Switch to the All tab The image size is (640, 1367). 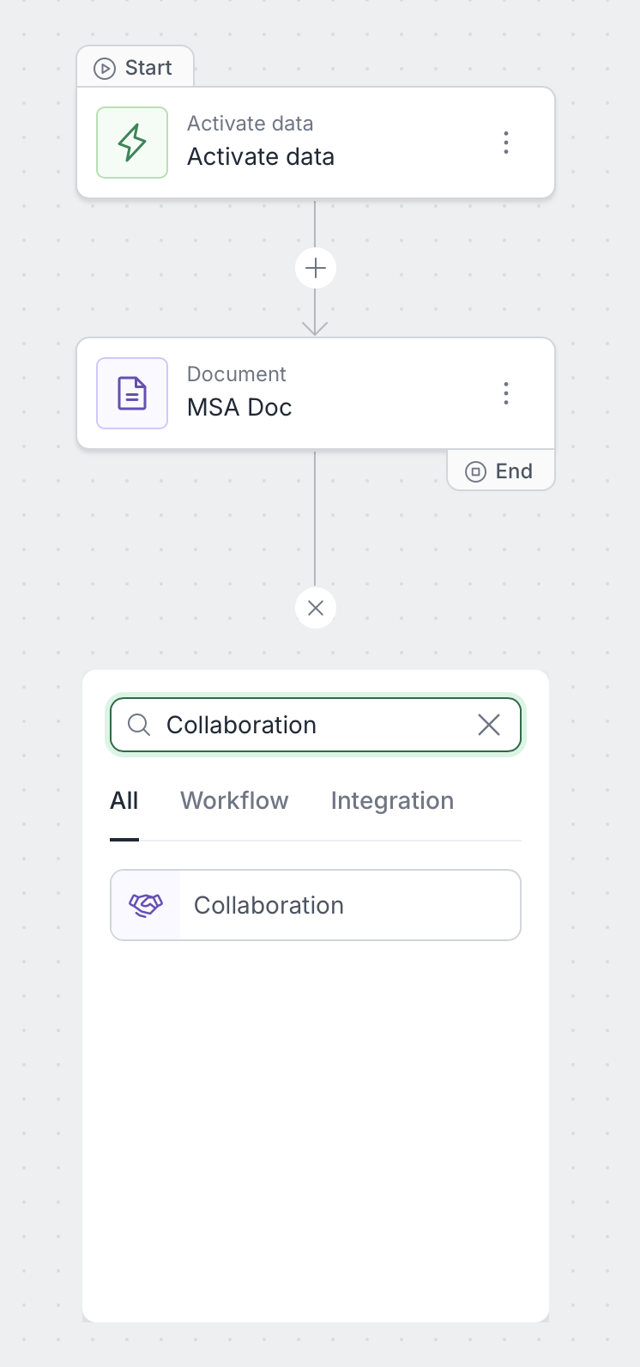(124, 800)
